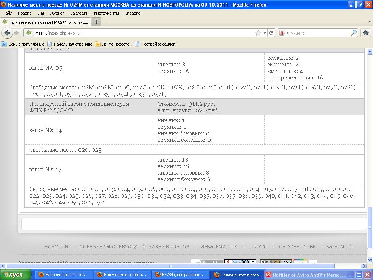Open the Закладки menu

pyautogui.click(x=79, y=13)
